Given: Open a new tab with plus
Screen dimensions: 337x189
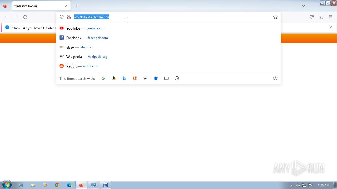Looking at the screenshot, I should [x=76, y=6].
